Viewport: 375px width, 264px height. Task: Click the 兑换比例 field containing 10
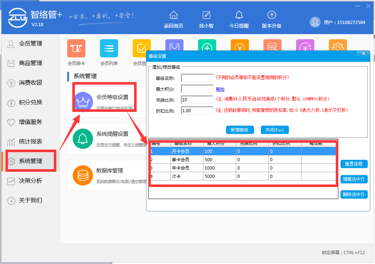(197, 99)
